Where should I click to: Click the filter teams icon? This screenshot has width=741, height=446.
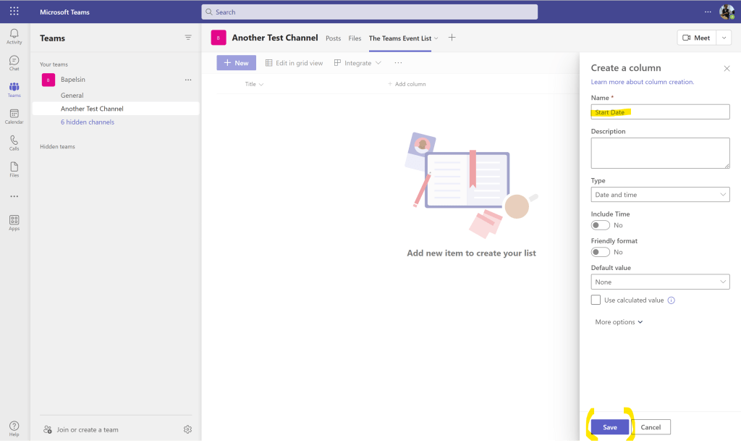tap(188, 38)
